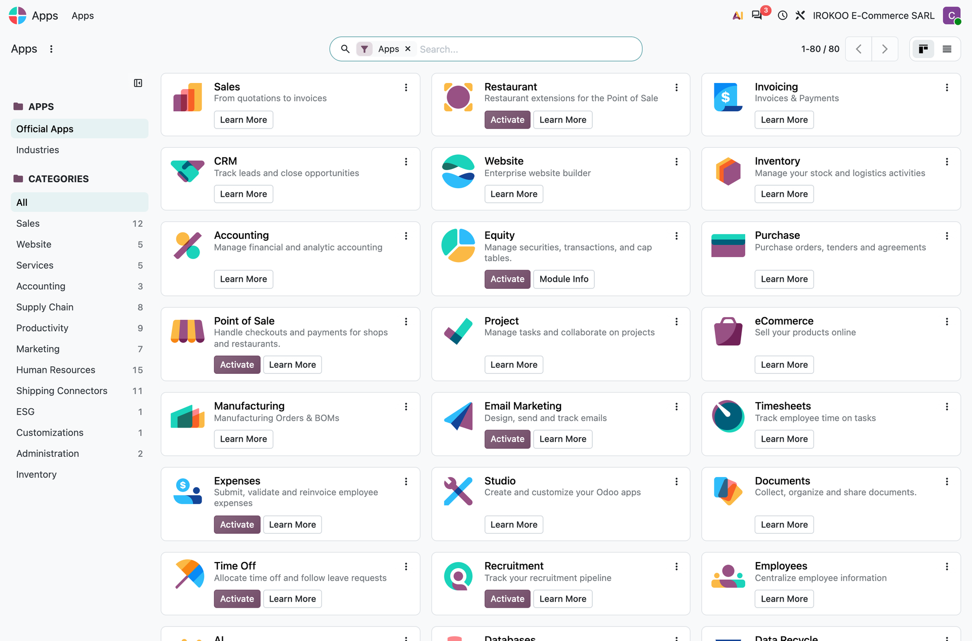Toggle the Studio tools icon in top bar
Screen dimensions: 972x641
(x=800, y=16)
